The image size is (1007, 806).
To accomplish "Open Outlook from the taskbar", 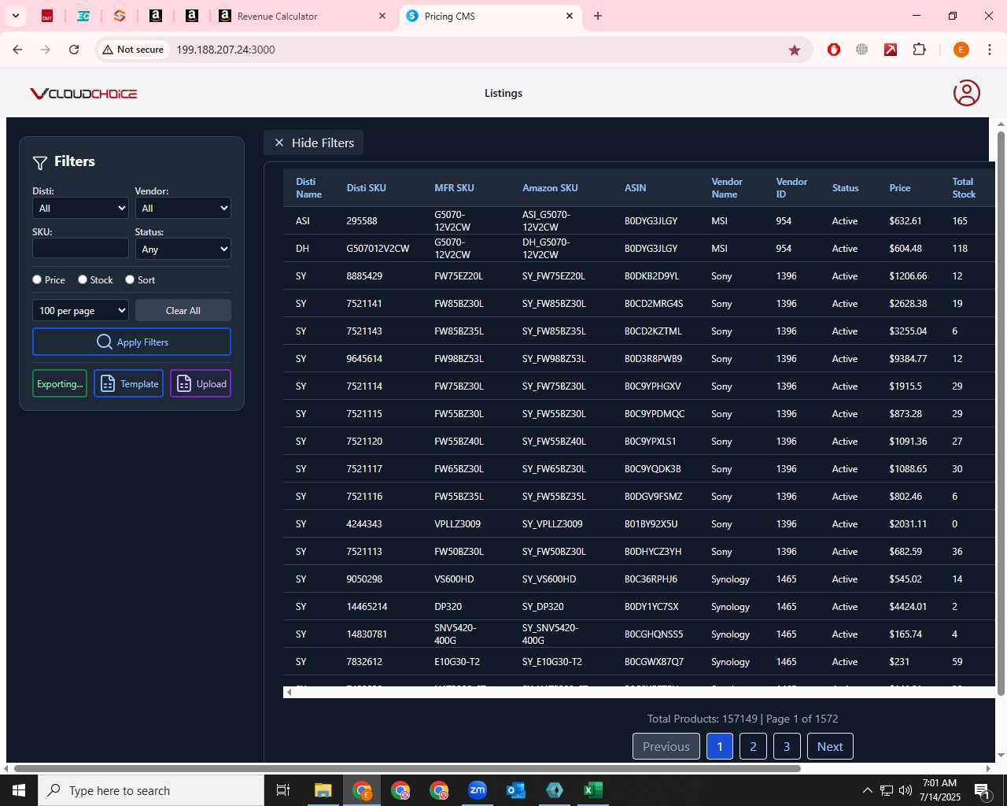I will (x=516, y=790).
